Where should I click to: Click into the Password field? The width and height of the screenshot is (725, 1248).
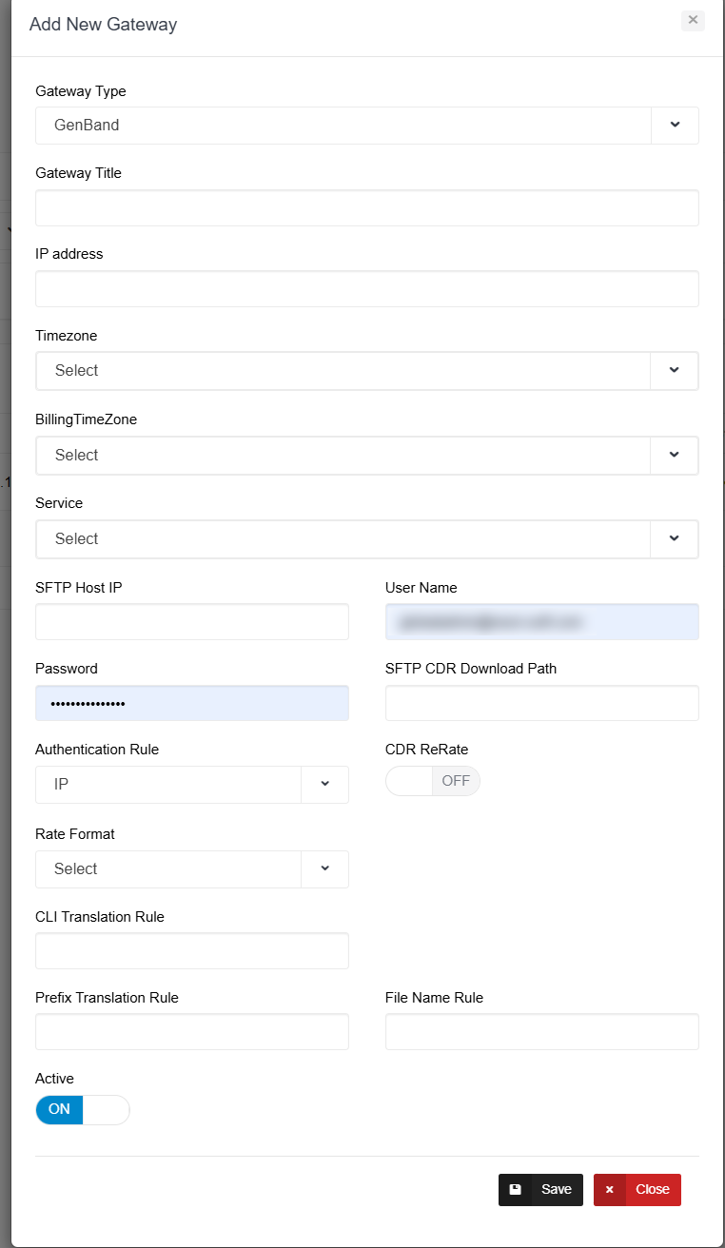191,703
